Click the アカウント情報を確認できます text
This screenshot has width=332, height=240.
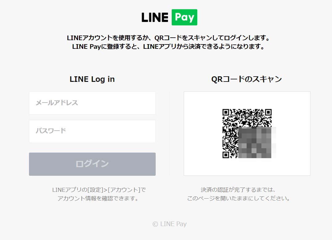point(98,198)
